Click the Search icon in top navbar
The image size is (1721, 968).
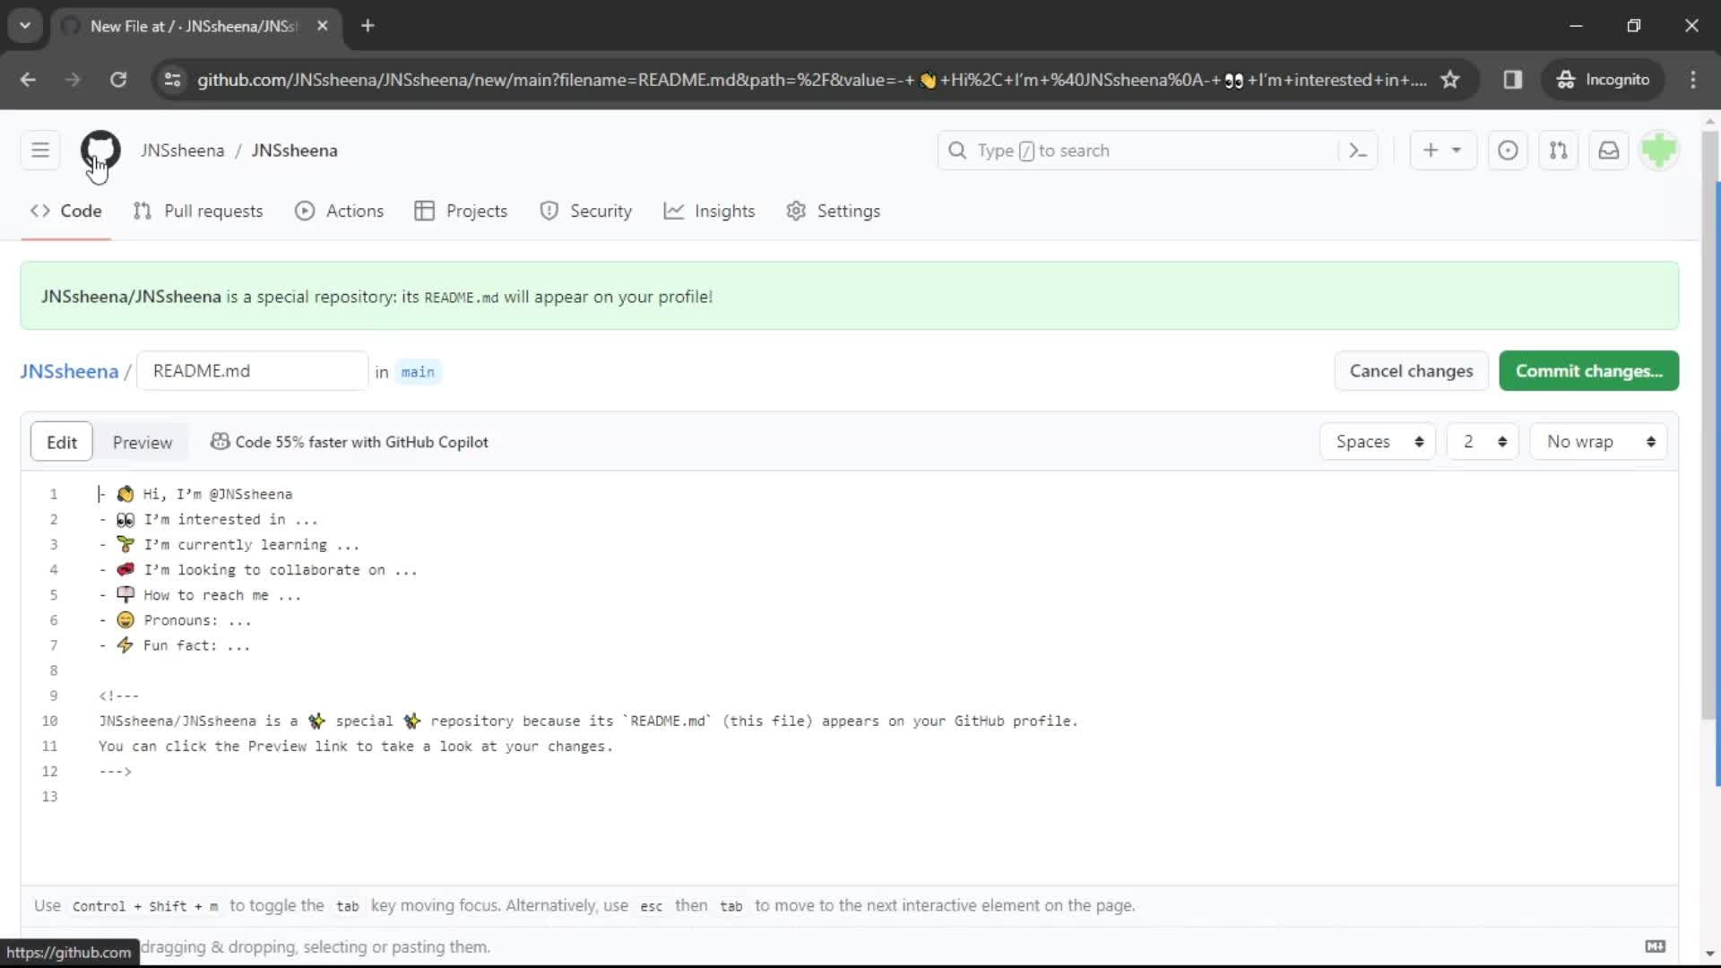tap(956, 150)
